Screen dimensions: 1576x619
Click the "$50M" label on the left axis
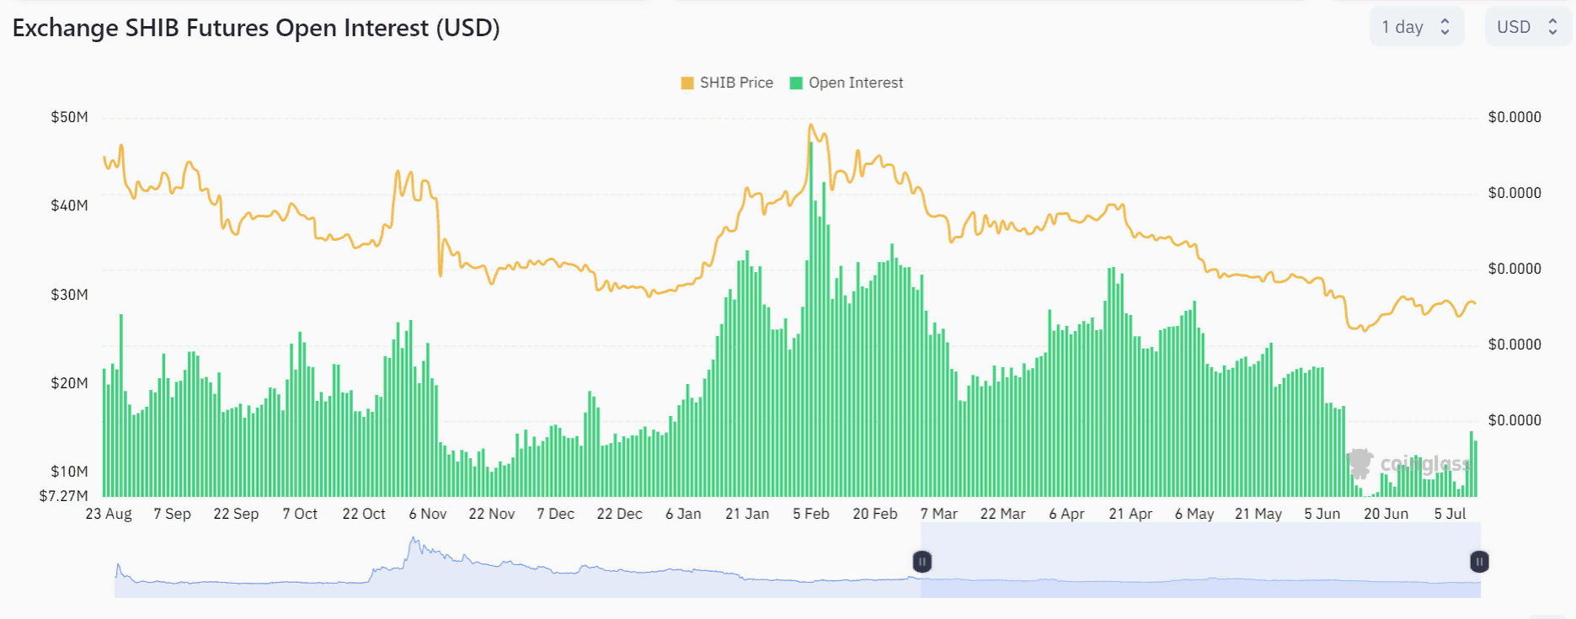(69, 117)
